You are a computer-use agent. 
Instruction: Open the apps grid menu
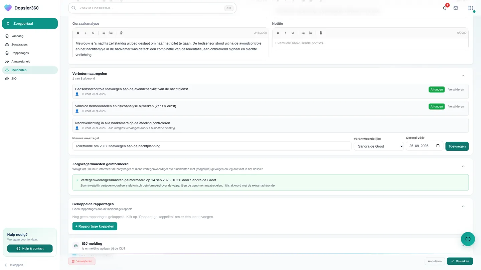[x=471, y=8]
